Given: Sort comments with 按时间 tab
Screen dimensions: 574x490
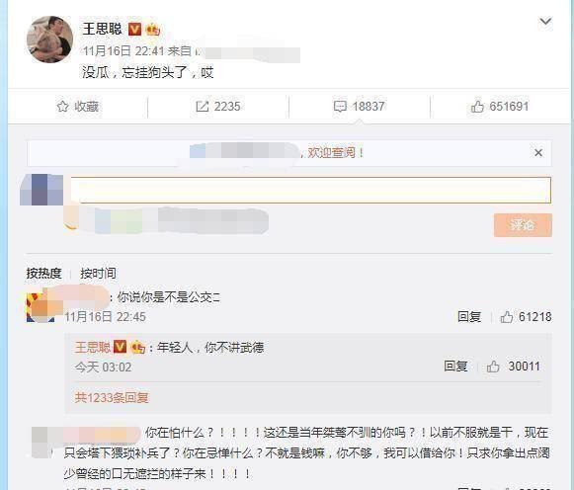Looking at the screenshot, I should 98,273.
